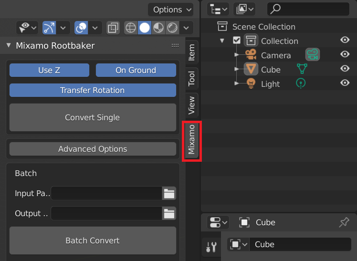Expand the Camera tree entry
The width and height of the screenshot is (357, 261).
click(236, 54)
